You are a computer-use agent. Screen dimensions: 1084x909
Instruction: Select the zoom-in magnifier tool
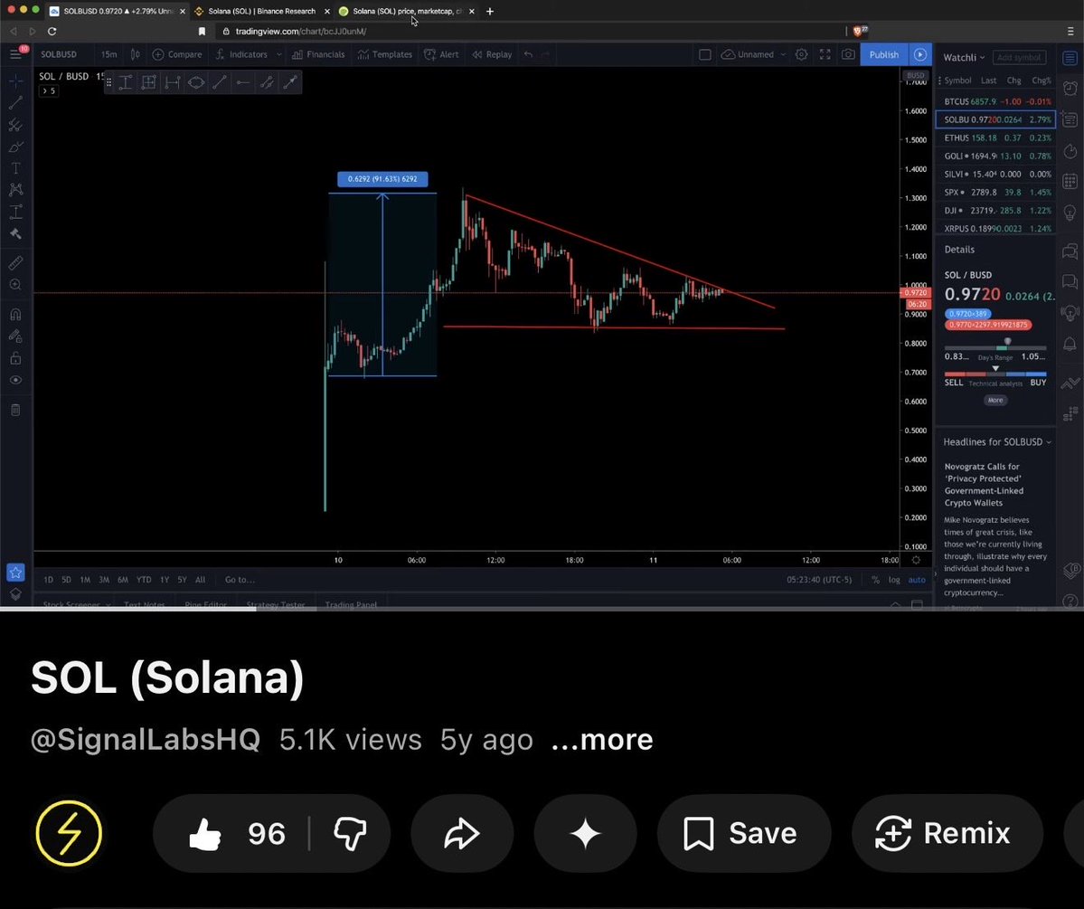[x=15, y=284]
